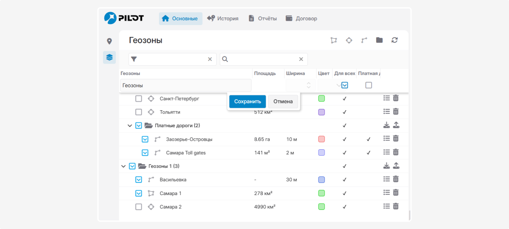The image size is (509, 229).
Task: Upload into the Геозоны 1 folder
Action: pos(396,166)
